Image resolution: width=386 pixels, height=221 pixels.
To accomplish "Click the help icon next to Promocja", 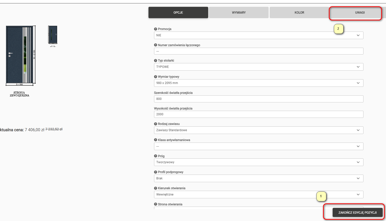I will click(156, 29).
